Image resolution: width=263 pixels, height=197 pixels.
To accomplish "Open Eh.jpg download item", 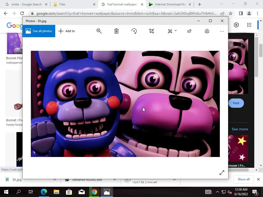I will point(17,180).
